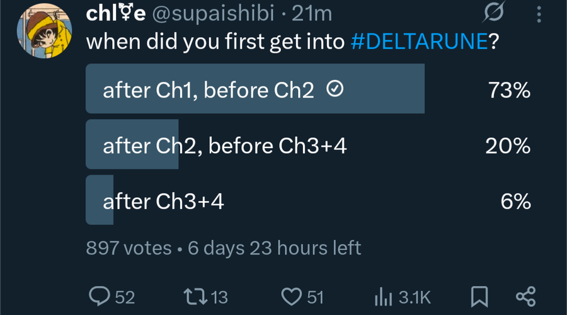Repost the tweet with retweet icon
Viewport: 567px width, 315px height.
click(195, 296)
